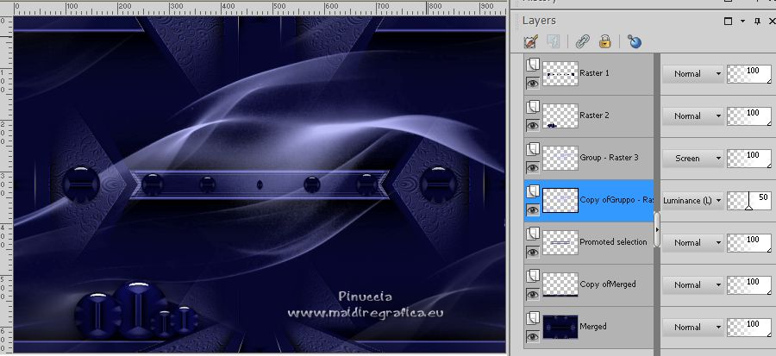This screenshot has height=356, width=776.
Task: Open blend mode dropdown for Promoted selection
Action: click(x=693, y=243)
